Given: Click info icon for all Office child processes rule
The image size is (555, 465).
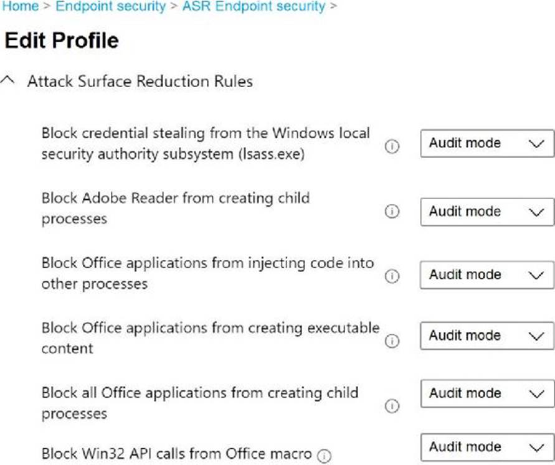Looking at the screenshot, I should pos(392,406).
